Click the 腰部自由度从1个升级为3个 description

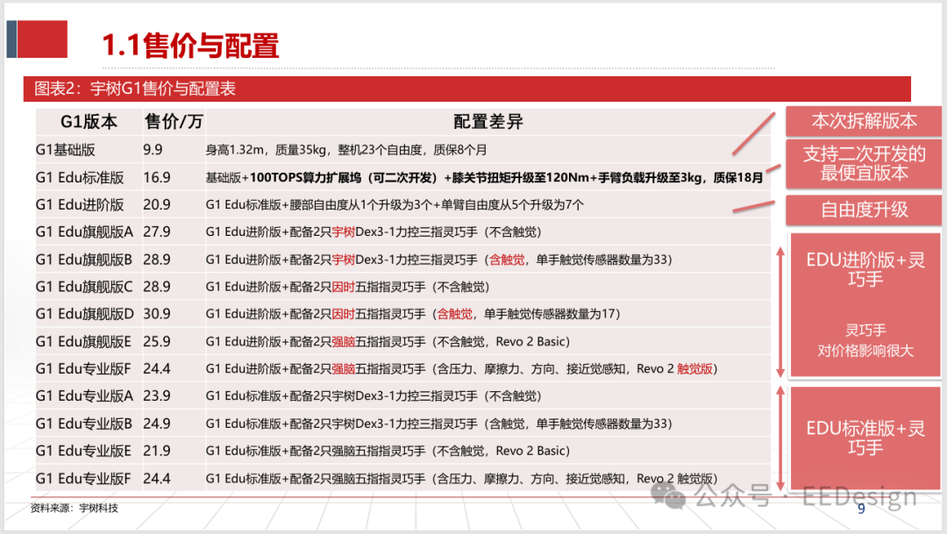395,205
